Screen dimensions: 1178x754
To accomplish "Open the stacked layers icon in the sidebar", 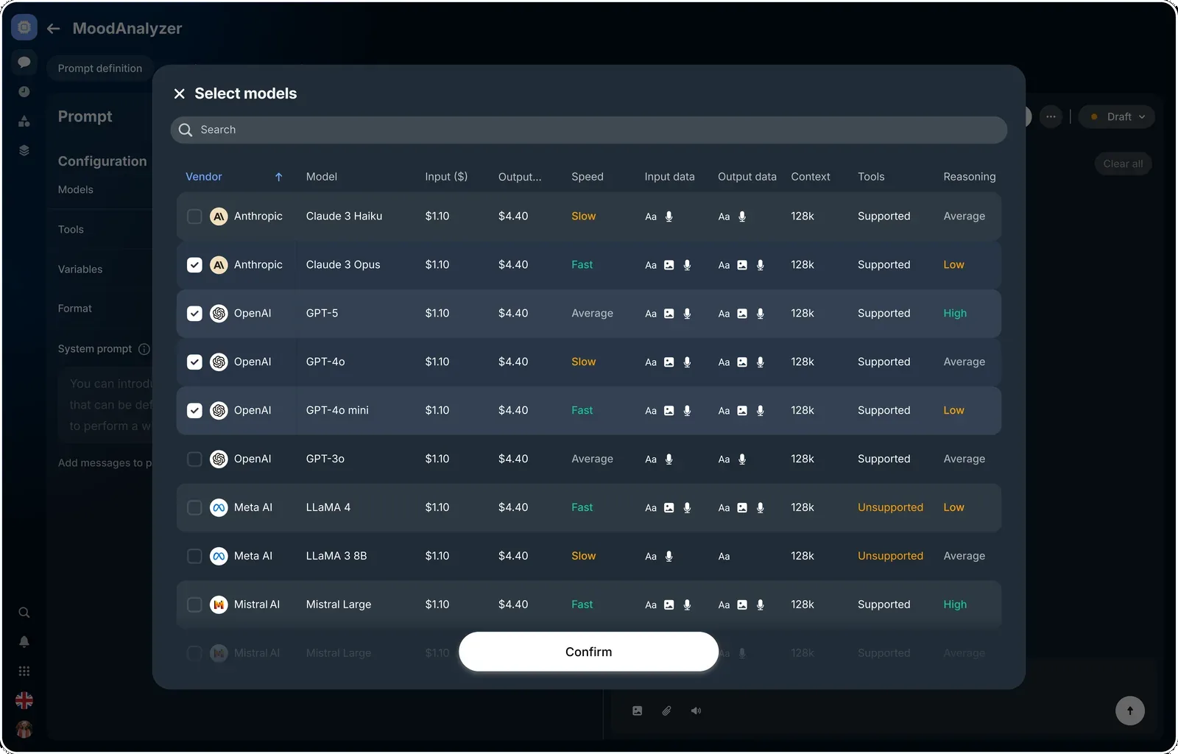I will [24, 150].
